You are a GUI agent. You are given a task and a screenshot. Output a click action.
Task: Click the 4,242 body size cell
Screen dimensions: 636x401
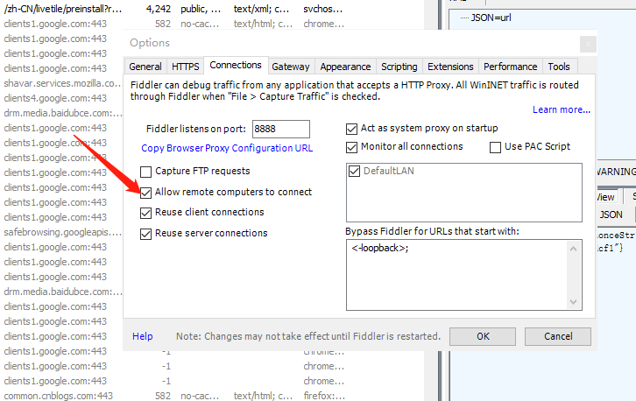[x=159, y=9]
